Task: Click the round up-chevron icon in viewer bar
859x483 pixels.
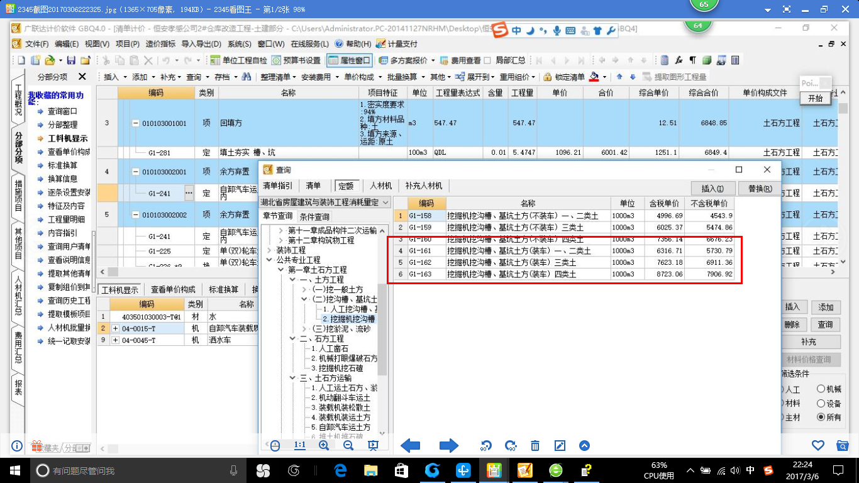Action: (x=584, y=446)
